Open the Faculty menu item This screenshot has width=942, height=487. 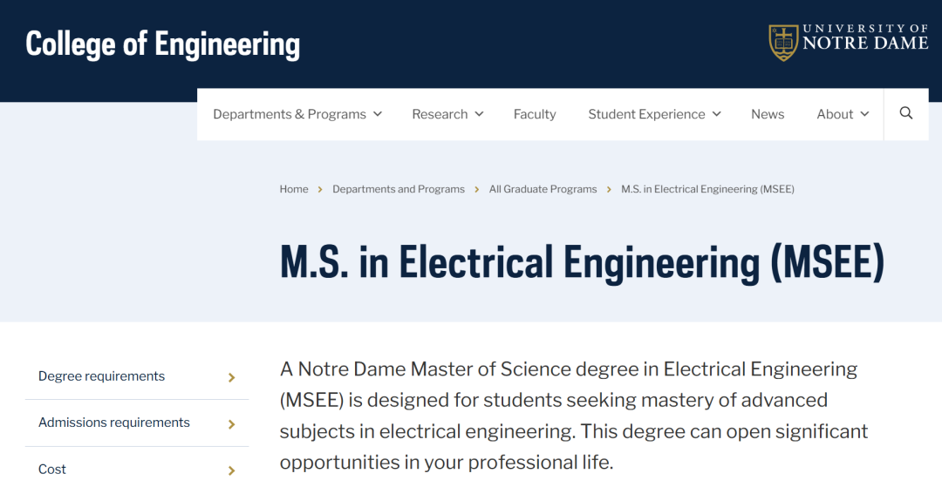535,114
